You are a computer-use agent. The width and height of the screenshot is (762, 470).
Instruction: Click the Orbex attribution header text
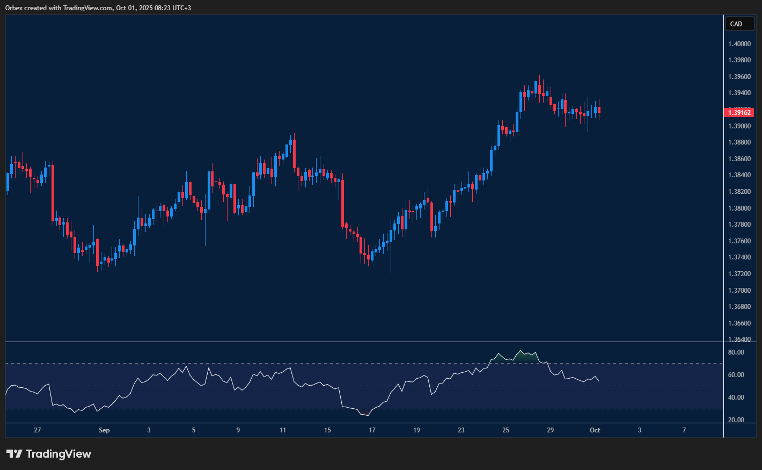tap(98, 8)
